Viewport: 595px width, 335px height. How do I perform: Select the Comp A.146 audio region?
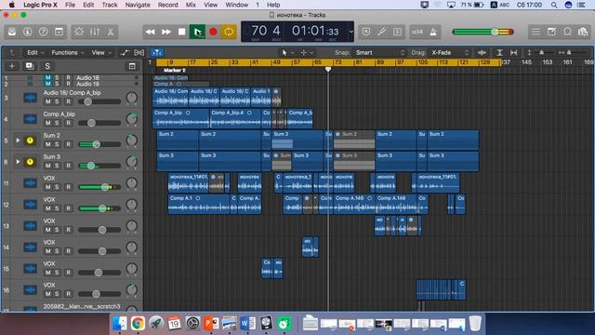tap(354, 205)
